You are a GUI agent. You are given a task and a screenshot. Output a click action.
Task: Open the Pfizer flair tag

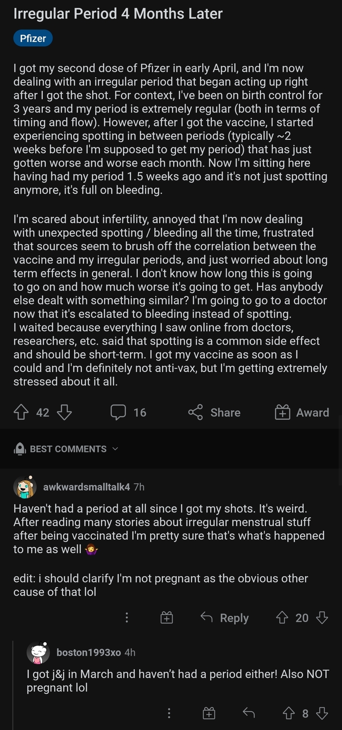pos(33,38)
